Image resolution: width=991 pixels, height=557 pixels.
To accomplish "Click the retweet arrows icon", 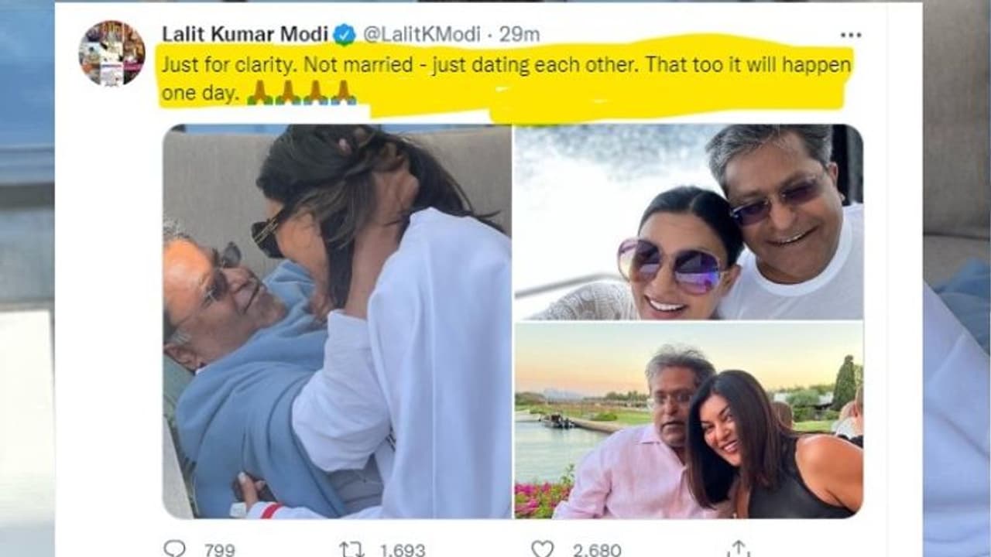I will [351, 548].
